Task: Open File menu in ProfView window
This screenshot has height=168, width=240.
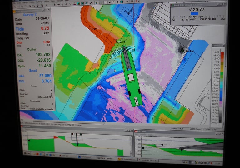Action: 136,135
